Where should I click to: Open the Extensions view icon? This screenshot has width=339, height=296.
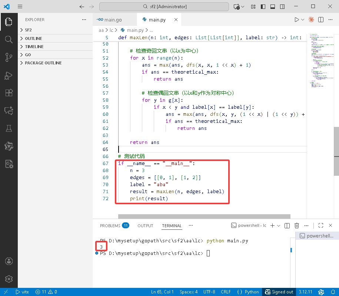(9, 93)
